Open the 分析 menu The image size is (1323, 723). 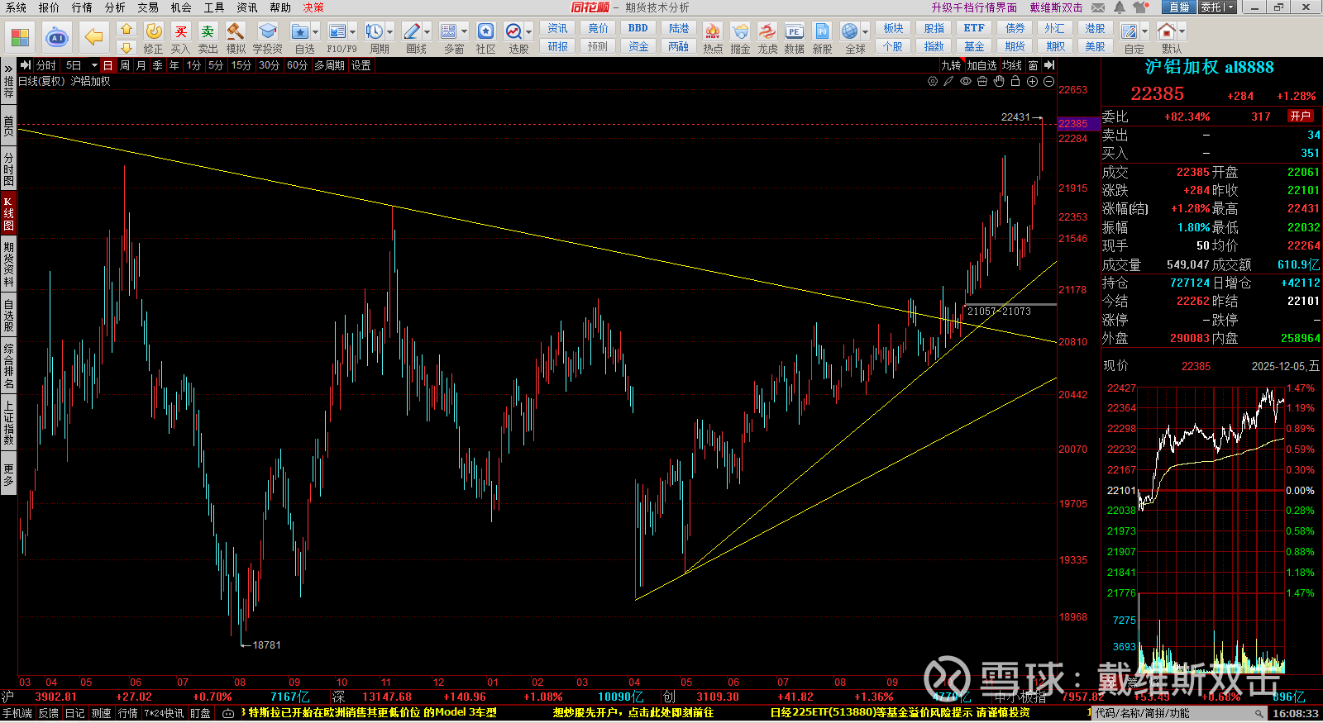[115, 7]
